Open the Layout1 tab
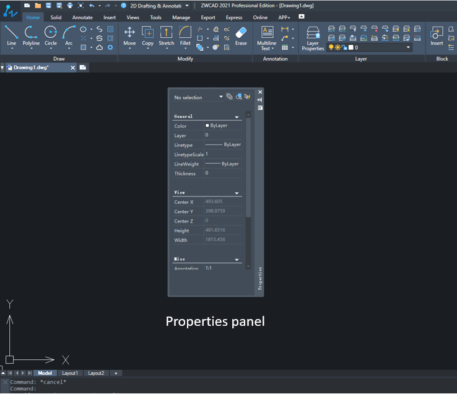The height and width of the screenshot is (394, 457). coord(69,373)
